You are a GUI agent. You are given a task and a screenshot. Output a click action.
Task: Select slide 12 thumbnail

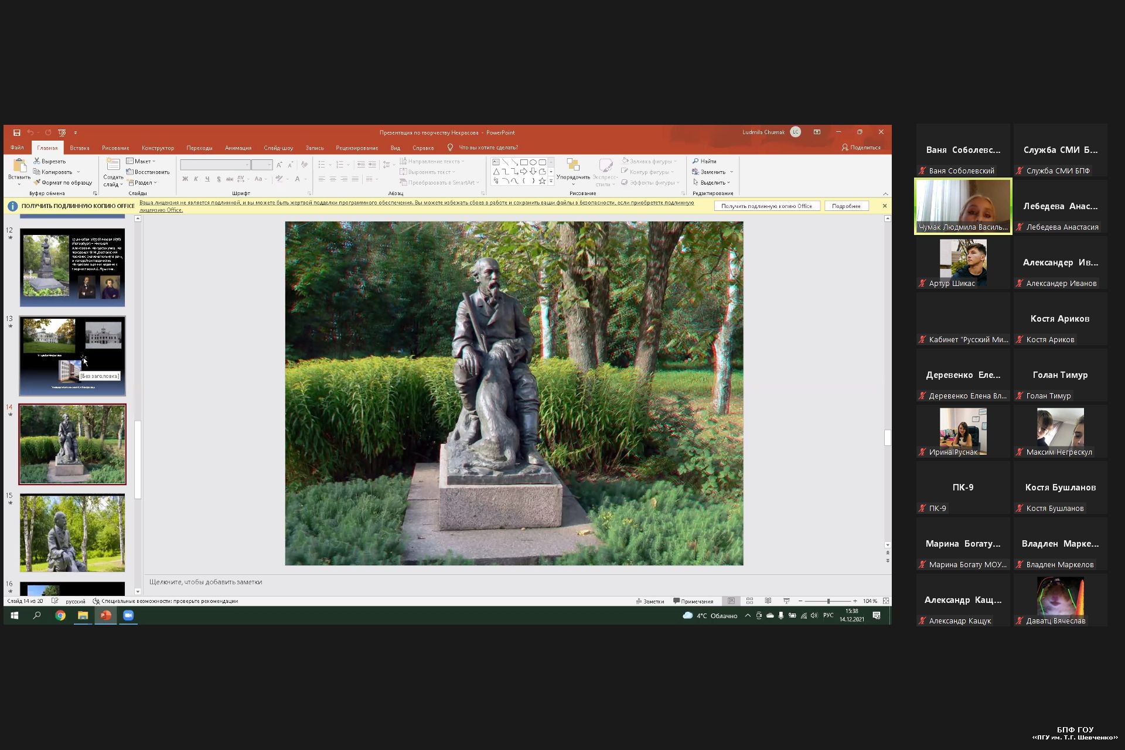[72, 267]
